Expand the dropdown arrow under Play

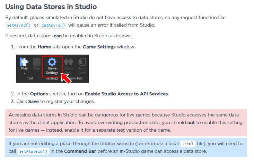24,73
